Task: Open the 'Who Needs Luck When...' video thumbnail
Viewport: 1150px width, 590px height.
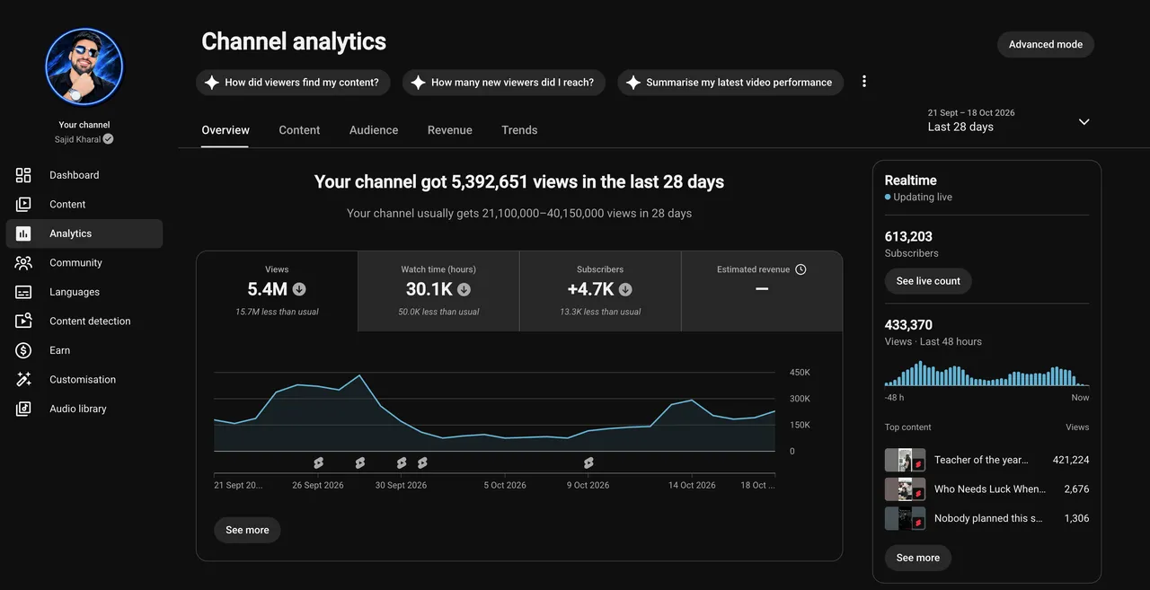Action: [905, 489]
